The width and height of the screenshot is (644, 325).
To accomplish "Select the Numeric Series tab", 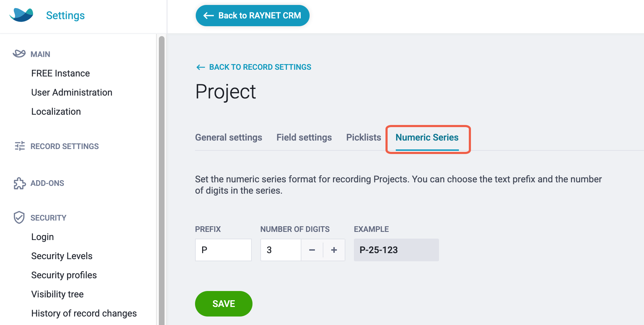I will pos(427,137).
